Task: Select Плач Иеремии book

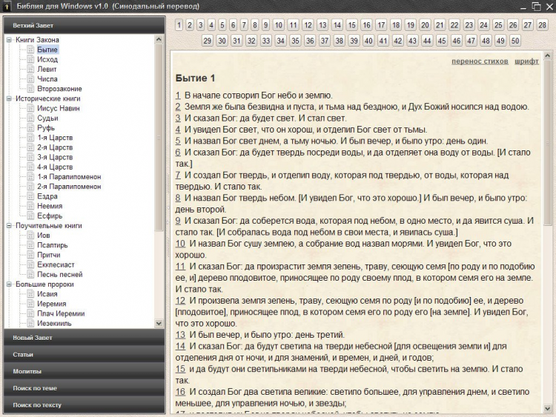Action: [x=61, y=313]
